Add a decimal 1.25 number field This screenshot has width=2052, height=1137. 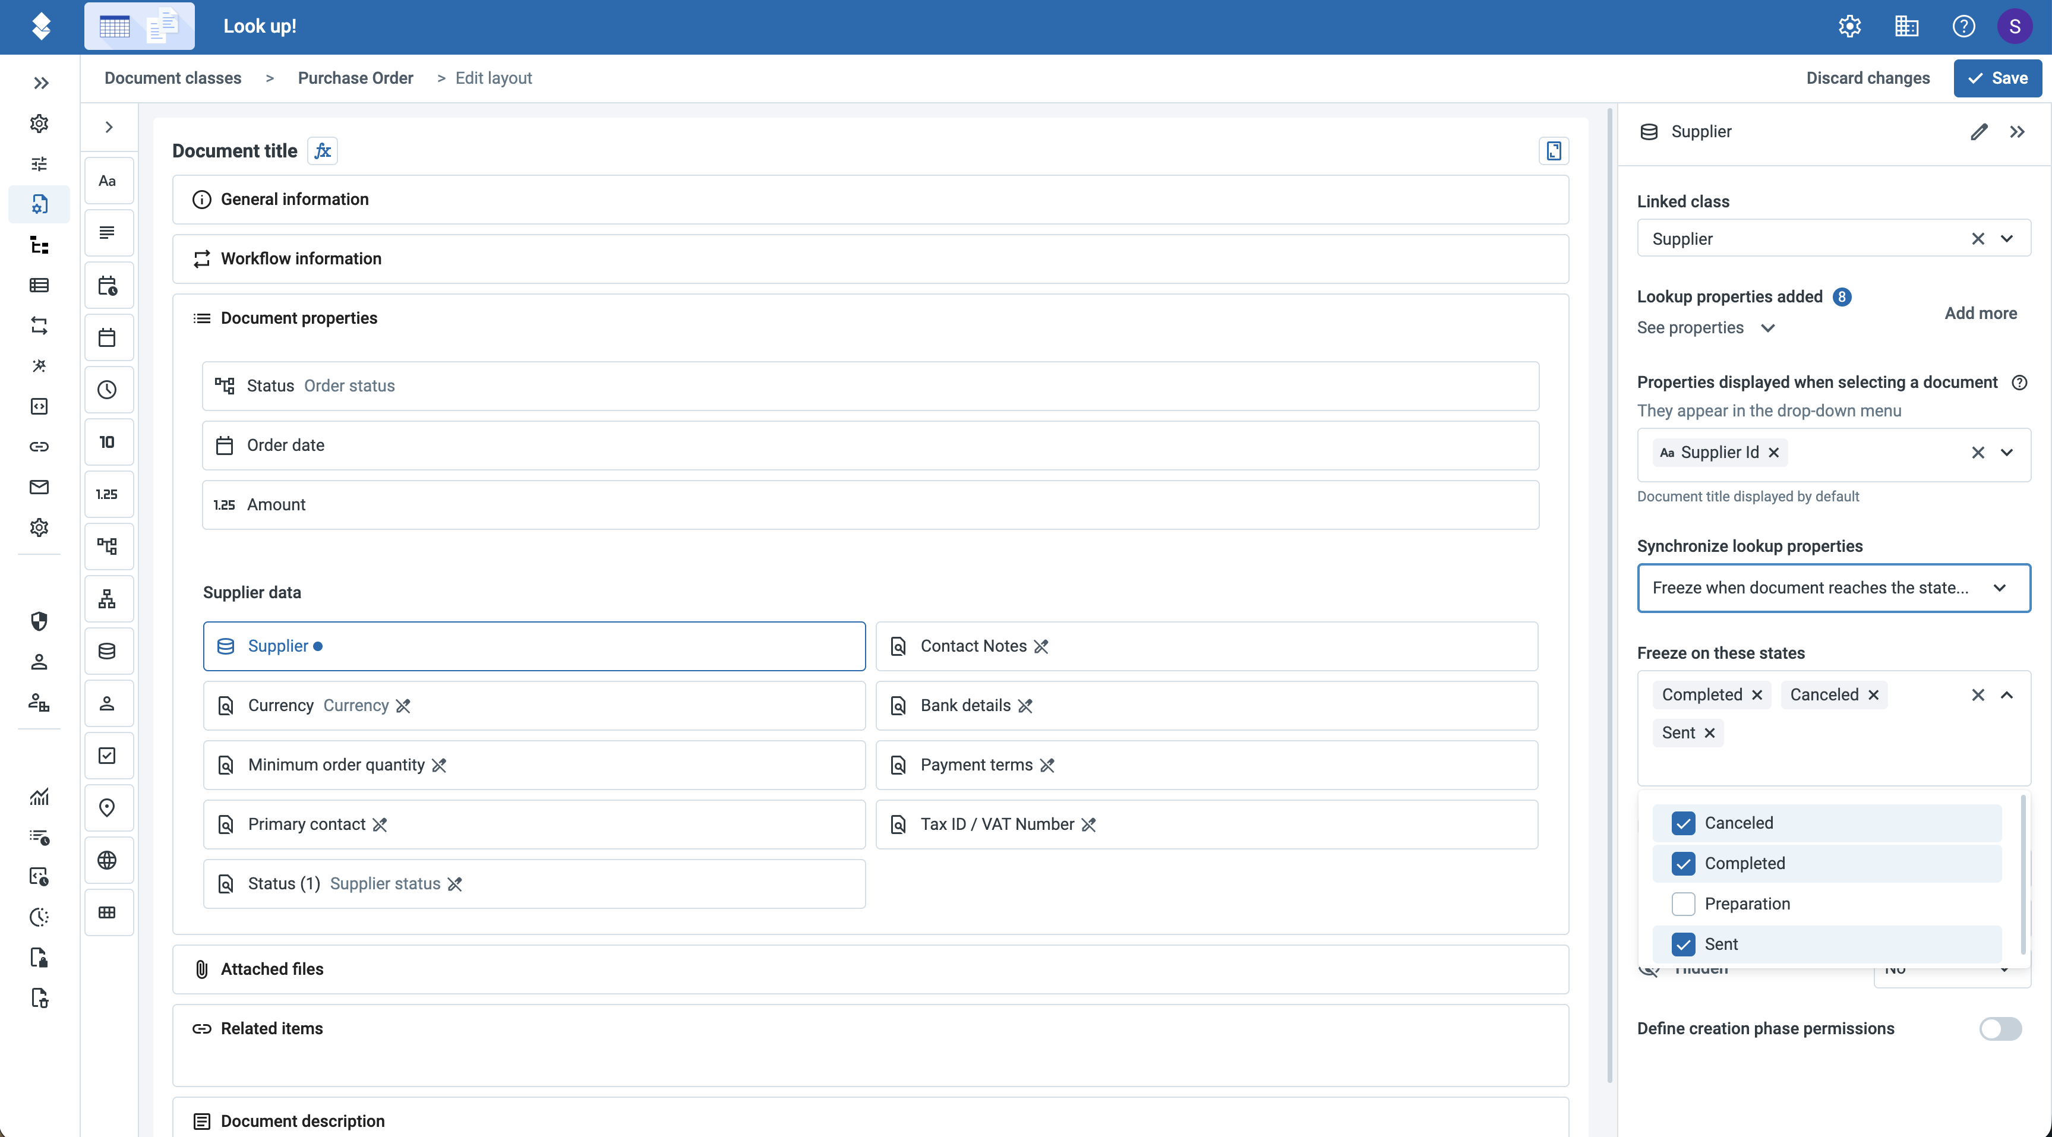pos(108,494)
